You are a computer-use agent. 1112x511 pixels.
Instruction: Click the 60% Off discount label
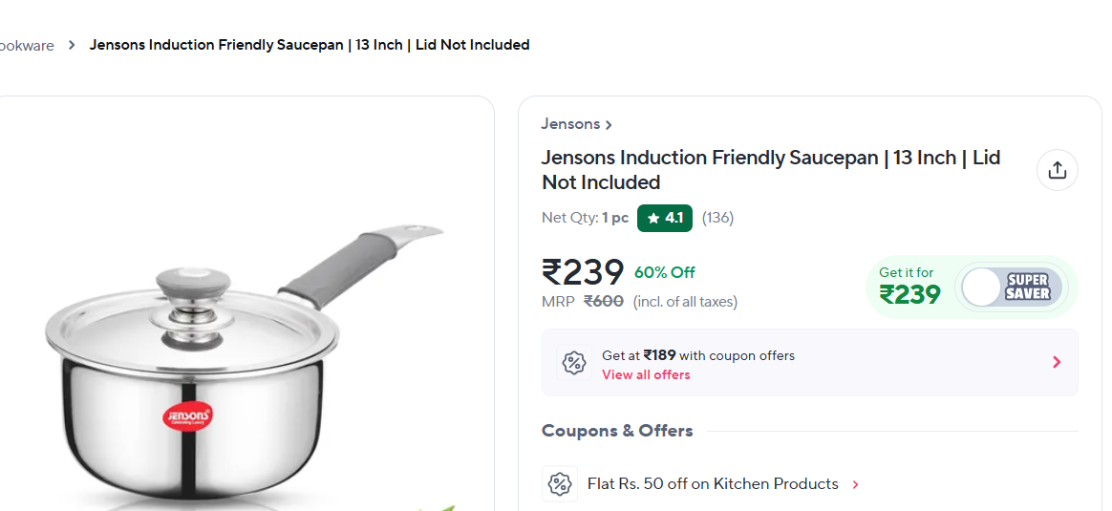[x=664, y=272]
